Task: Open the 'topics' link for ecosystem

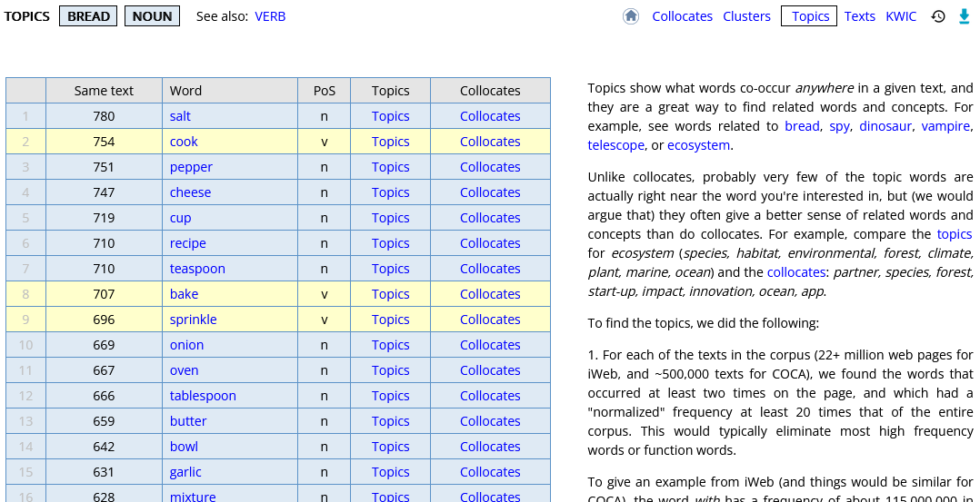Action: click(955, 234)
